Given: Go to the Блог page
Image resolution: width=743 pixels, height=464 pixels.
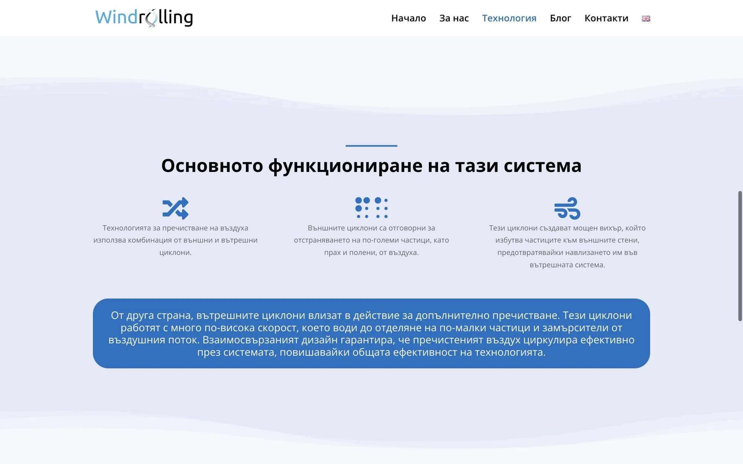Looking at the screenshot, I should point(560,18).
